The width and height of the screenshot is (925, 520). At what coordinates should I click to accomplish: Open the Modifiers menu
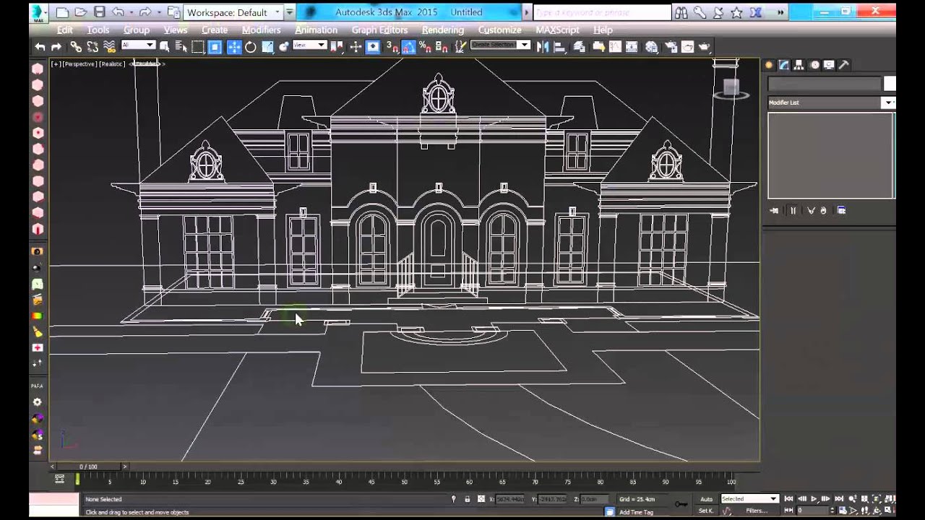point(261,30)
